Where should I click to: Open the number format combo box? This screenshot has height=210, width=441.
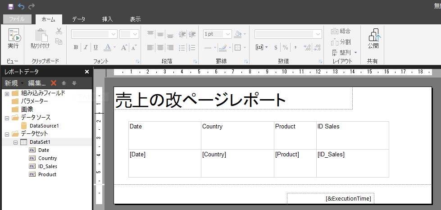[x=288, y=34]
